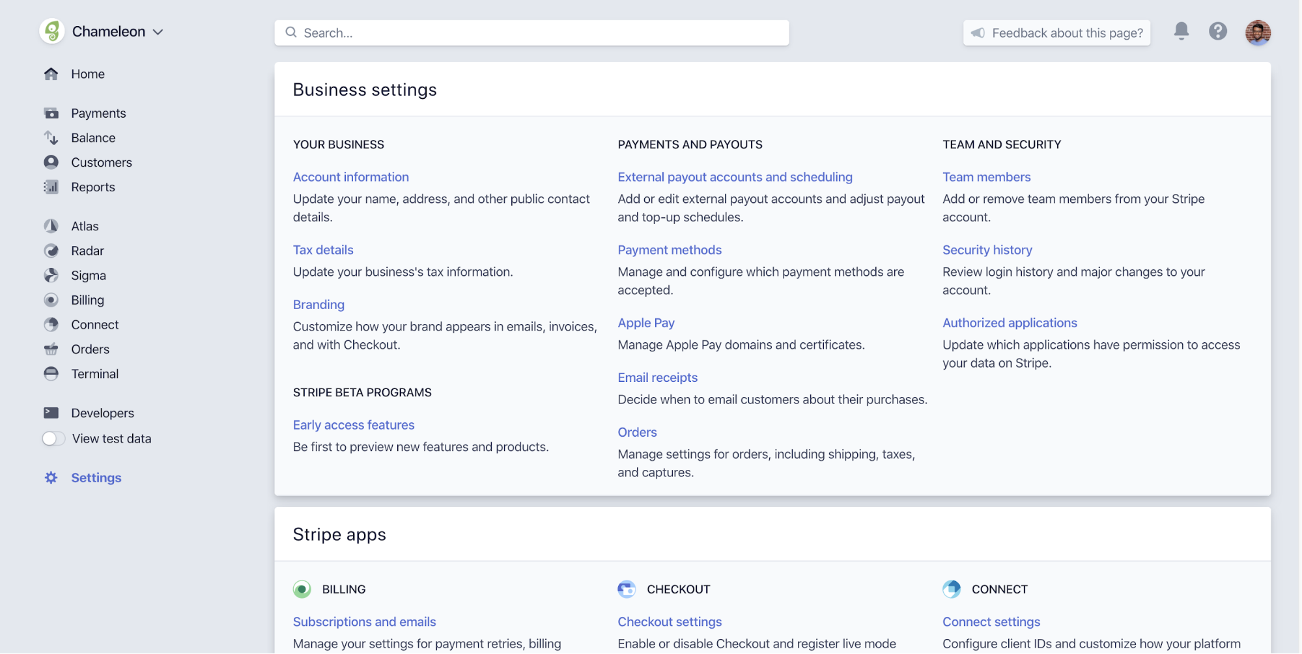Image resolution: width=1302 pixels, height=654 pixels.
Task: Click the Connect app icon in Stripe apps
Action: point(952,589)
